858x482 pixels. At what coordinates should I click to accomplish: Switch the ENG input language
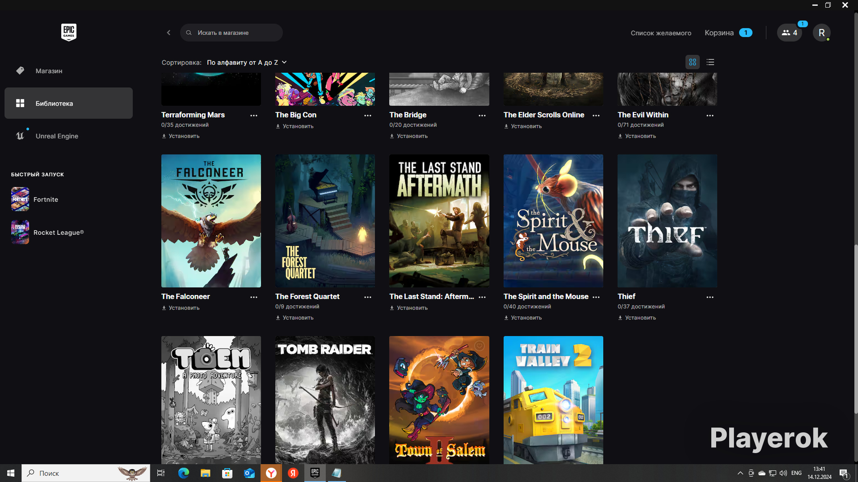tap(797, 473)
